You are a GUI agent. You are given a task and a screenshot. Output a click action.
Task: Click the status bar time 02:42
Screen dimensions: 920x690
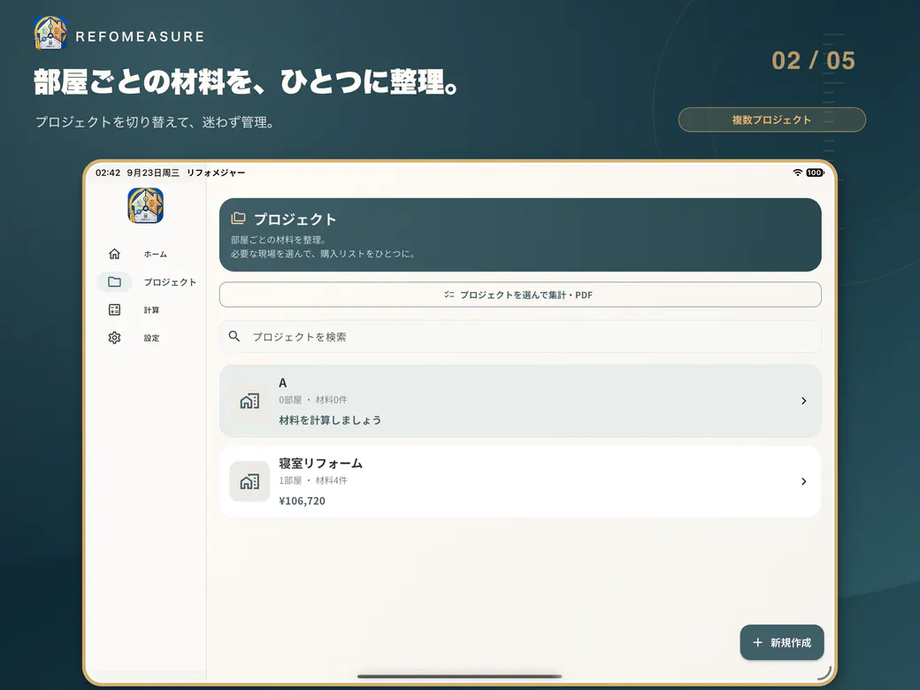[x=108, y=172]
